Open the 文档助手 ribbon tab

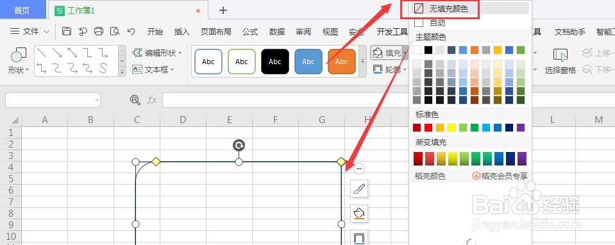(570, 32)
